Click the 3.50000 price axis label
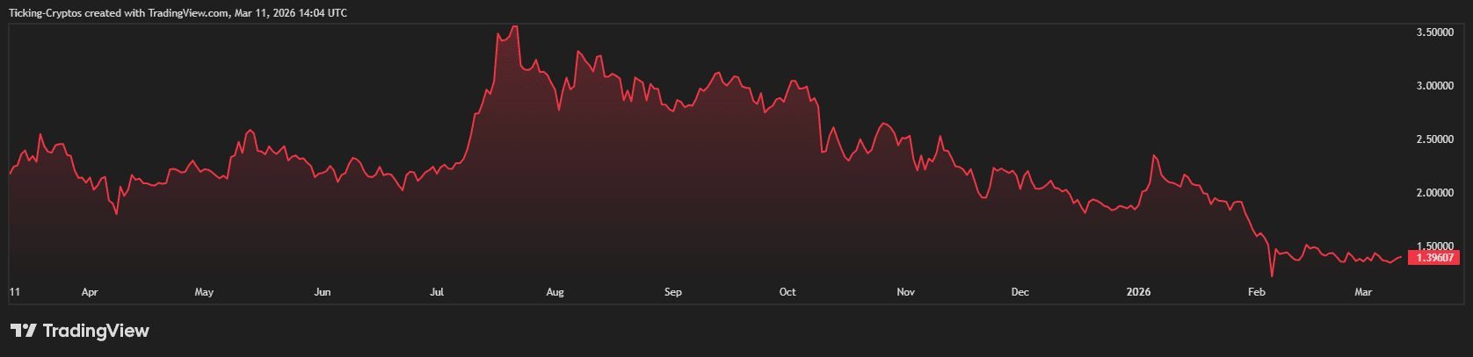 [x=1434, y=32]
